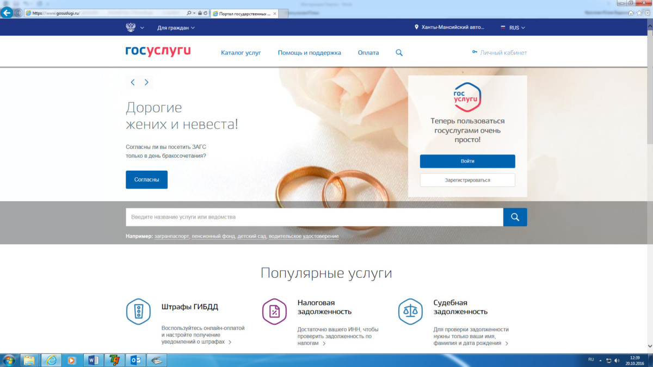Open Помощь и поддержка menu item
This screenshot has height=367, width=653.
click(x=309, y=53)
